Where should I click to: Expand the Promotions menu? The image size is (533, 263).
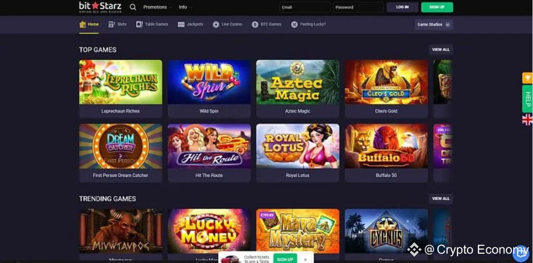pos(157,7)
